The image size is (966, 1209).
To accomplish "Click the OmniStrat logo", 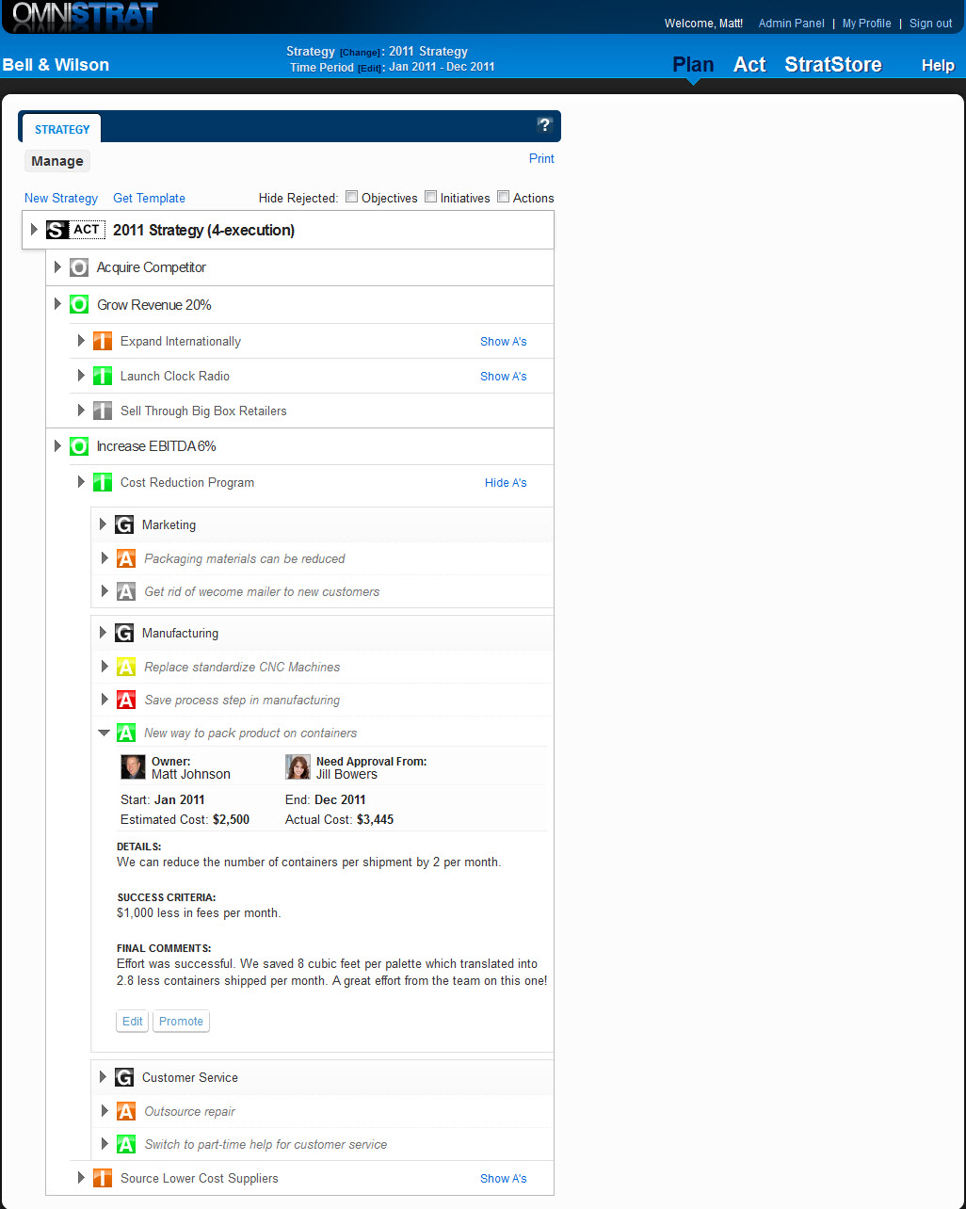I will 85,16.
